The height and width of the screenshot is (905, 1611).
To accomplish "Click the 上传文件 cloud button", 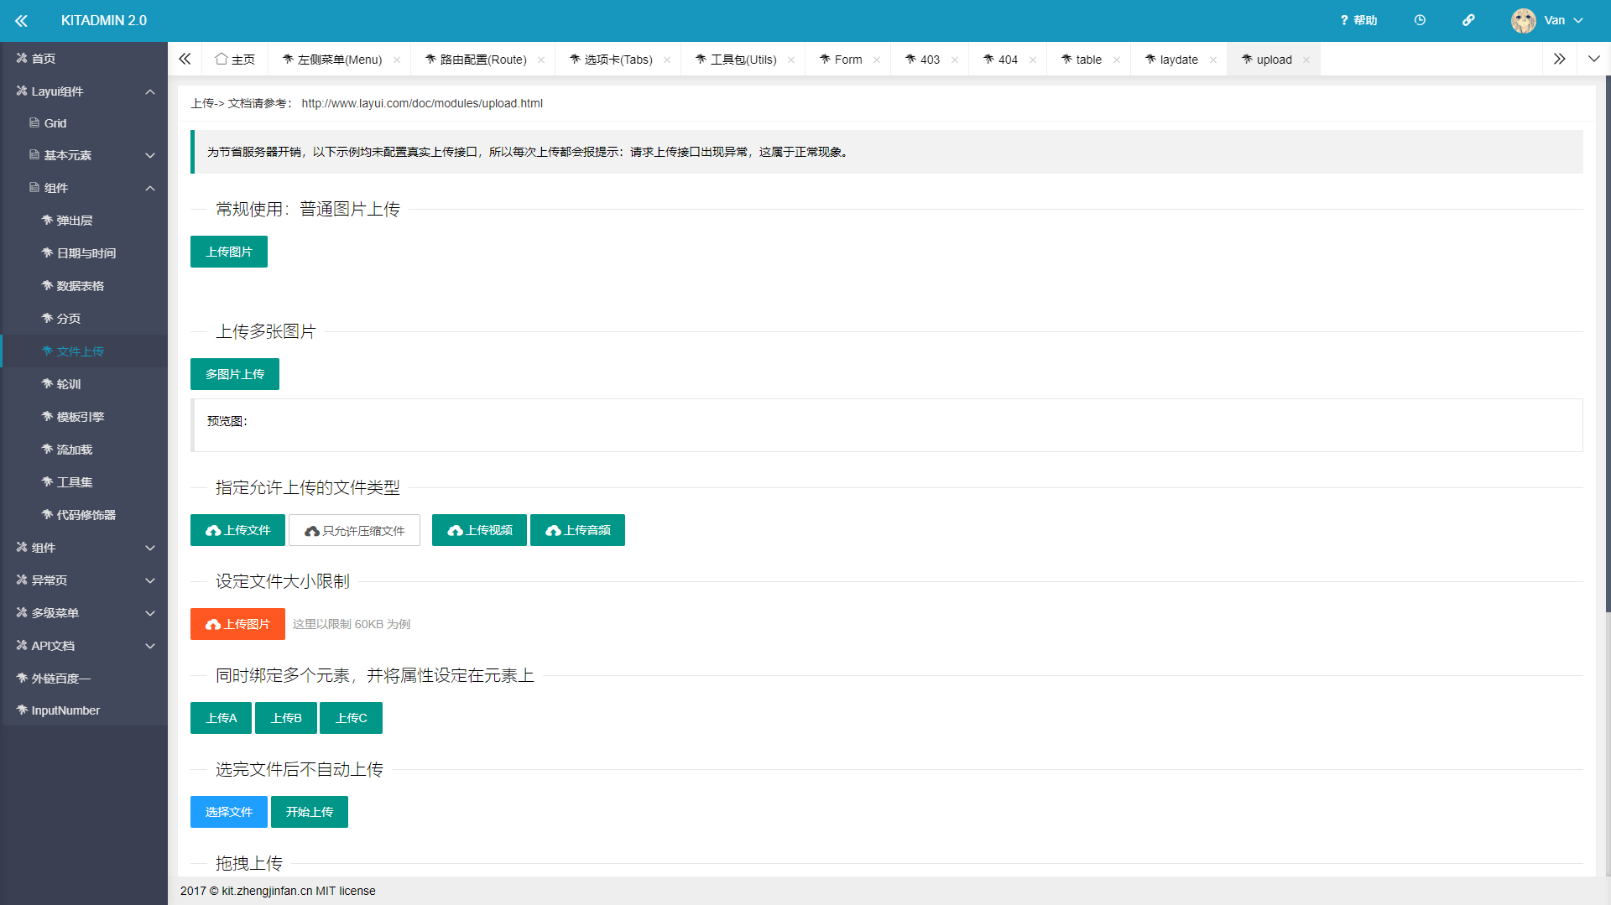I will click(x=237, y=530).
